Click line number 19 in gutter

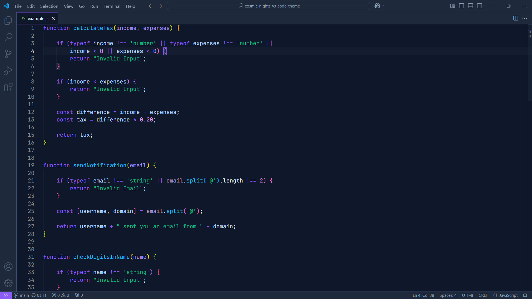[x=31, y=165]
